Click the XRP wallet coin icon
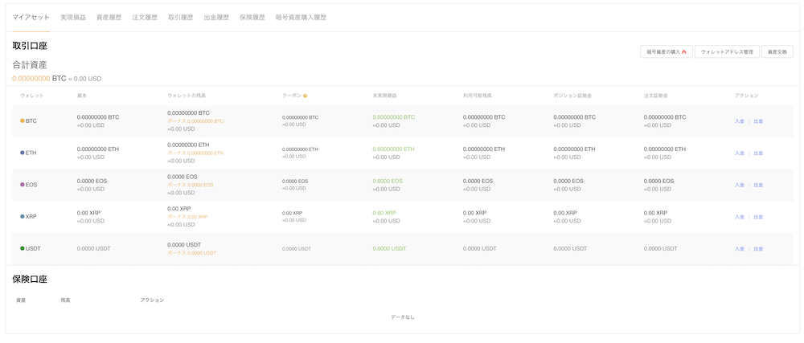804x343 pixels. tap(23, 217)
